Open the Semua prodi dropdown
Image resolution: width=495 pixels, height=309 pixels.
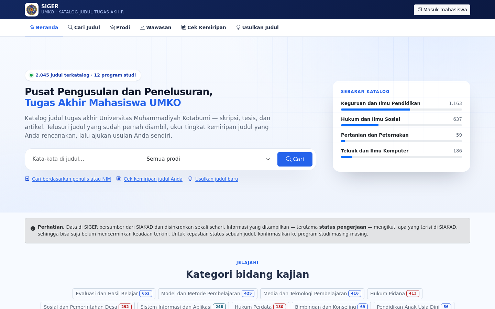[208, 159]
